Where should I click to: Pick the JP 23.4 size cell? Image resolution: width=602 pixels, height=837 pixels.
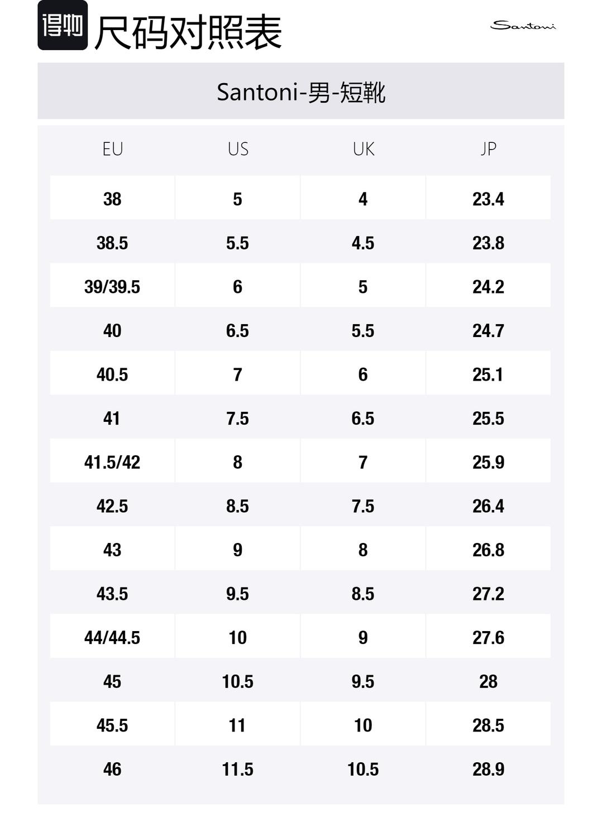[x=488, y=199]
